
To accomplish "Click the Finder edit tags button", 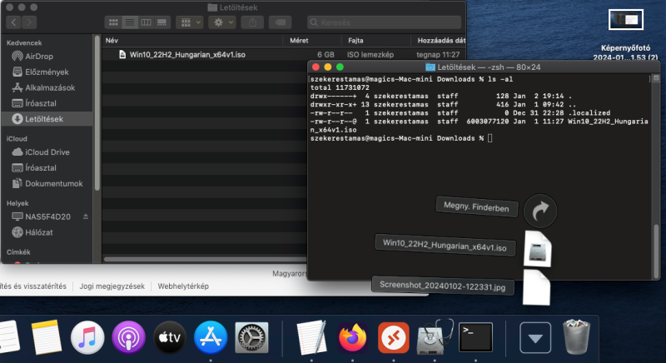I will point(281,22).
